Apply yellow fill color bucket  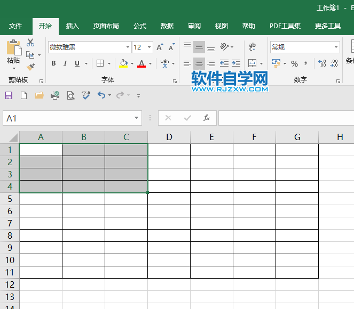[123, 63]
